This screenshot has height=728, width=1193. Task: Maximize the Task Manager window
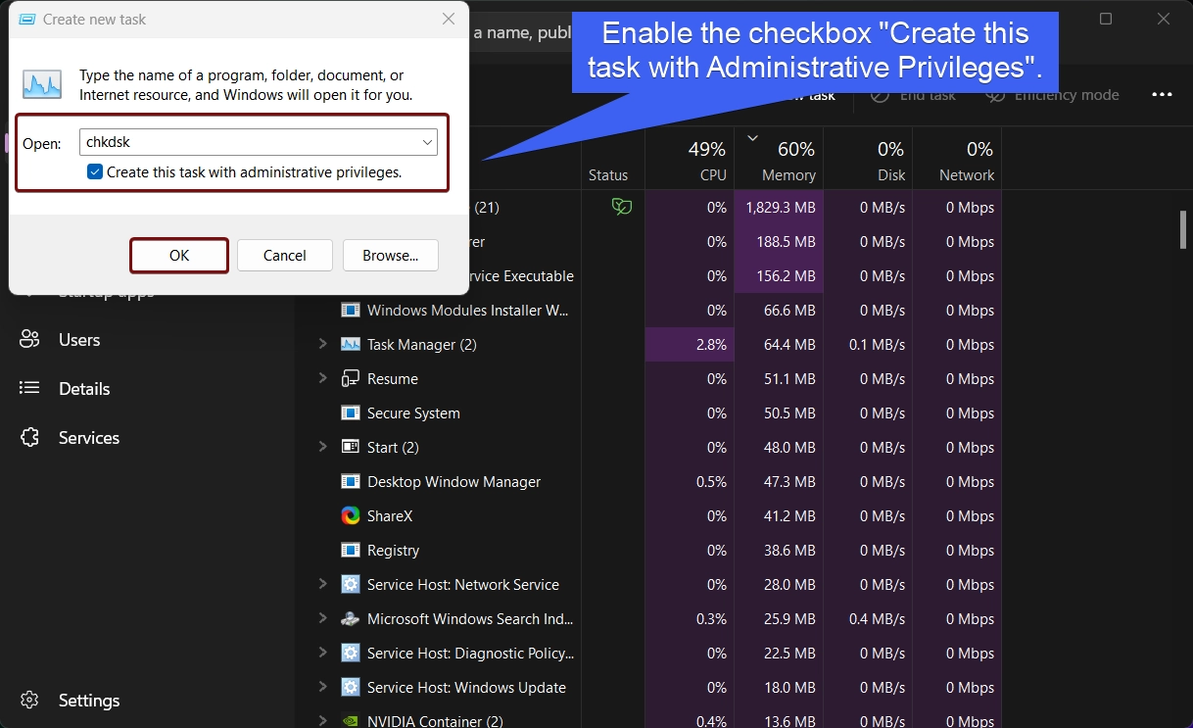pyautogui.click(x=1106, y=19)
